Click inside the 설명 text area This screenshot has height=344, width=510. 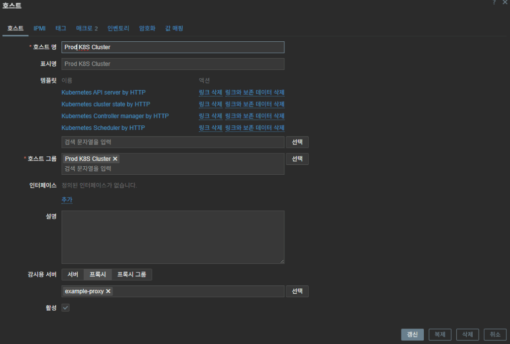tap(172, 237)
